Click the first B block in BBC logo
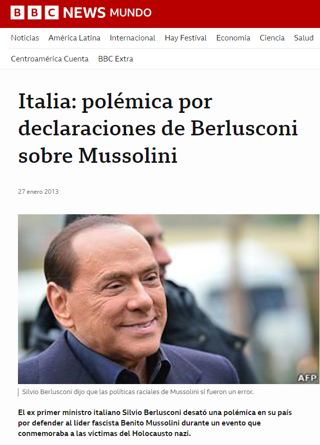Screen dimensions: 320x445 pyautogui.click(x=17, y=13)
